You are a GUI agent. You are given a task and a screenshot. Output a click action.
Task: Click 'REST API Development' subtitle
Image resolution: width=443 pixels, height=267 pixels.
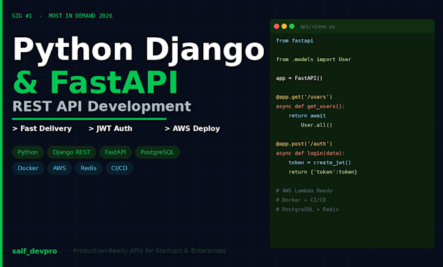(x=102, y=107)
